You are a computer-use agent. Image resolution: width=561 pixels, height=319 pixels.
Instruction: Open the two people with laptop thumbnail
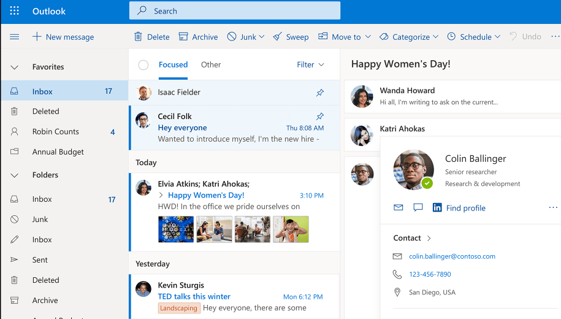(215, 229)
